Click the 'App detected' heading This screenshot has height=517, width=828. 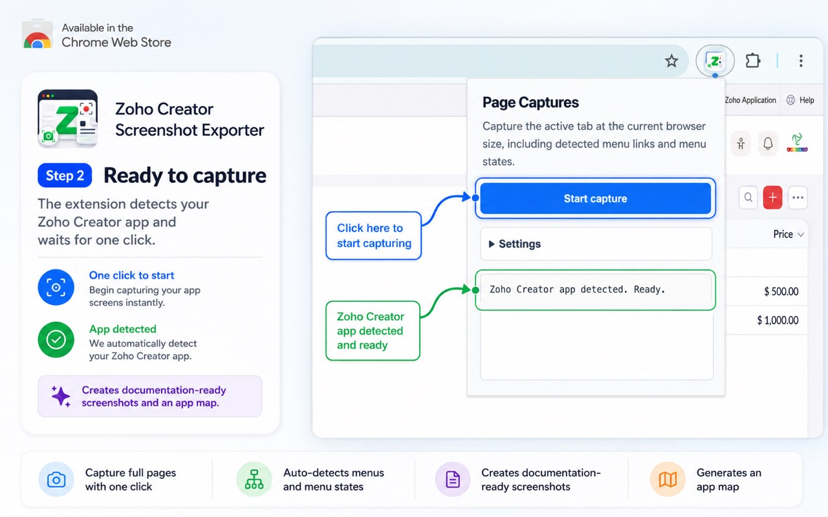pos(123,329)
